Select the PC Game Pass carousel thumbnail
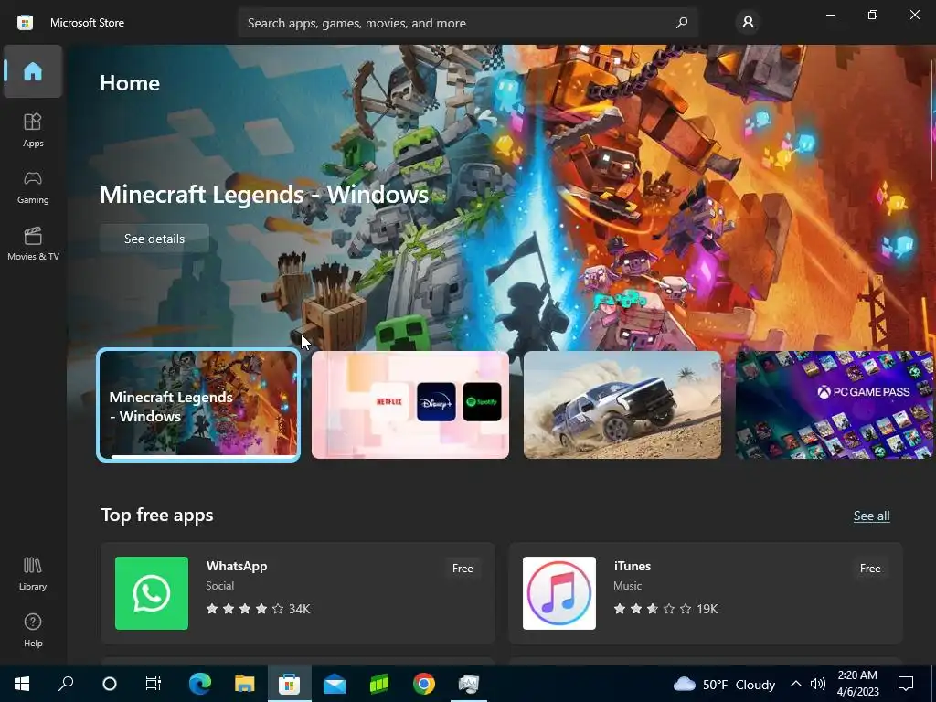The width and height of the screenshot is (936, 702). tap(835, 405)
